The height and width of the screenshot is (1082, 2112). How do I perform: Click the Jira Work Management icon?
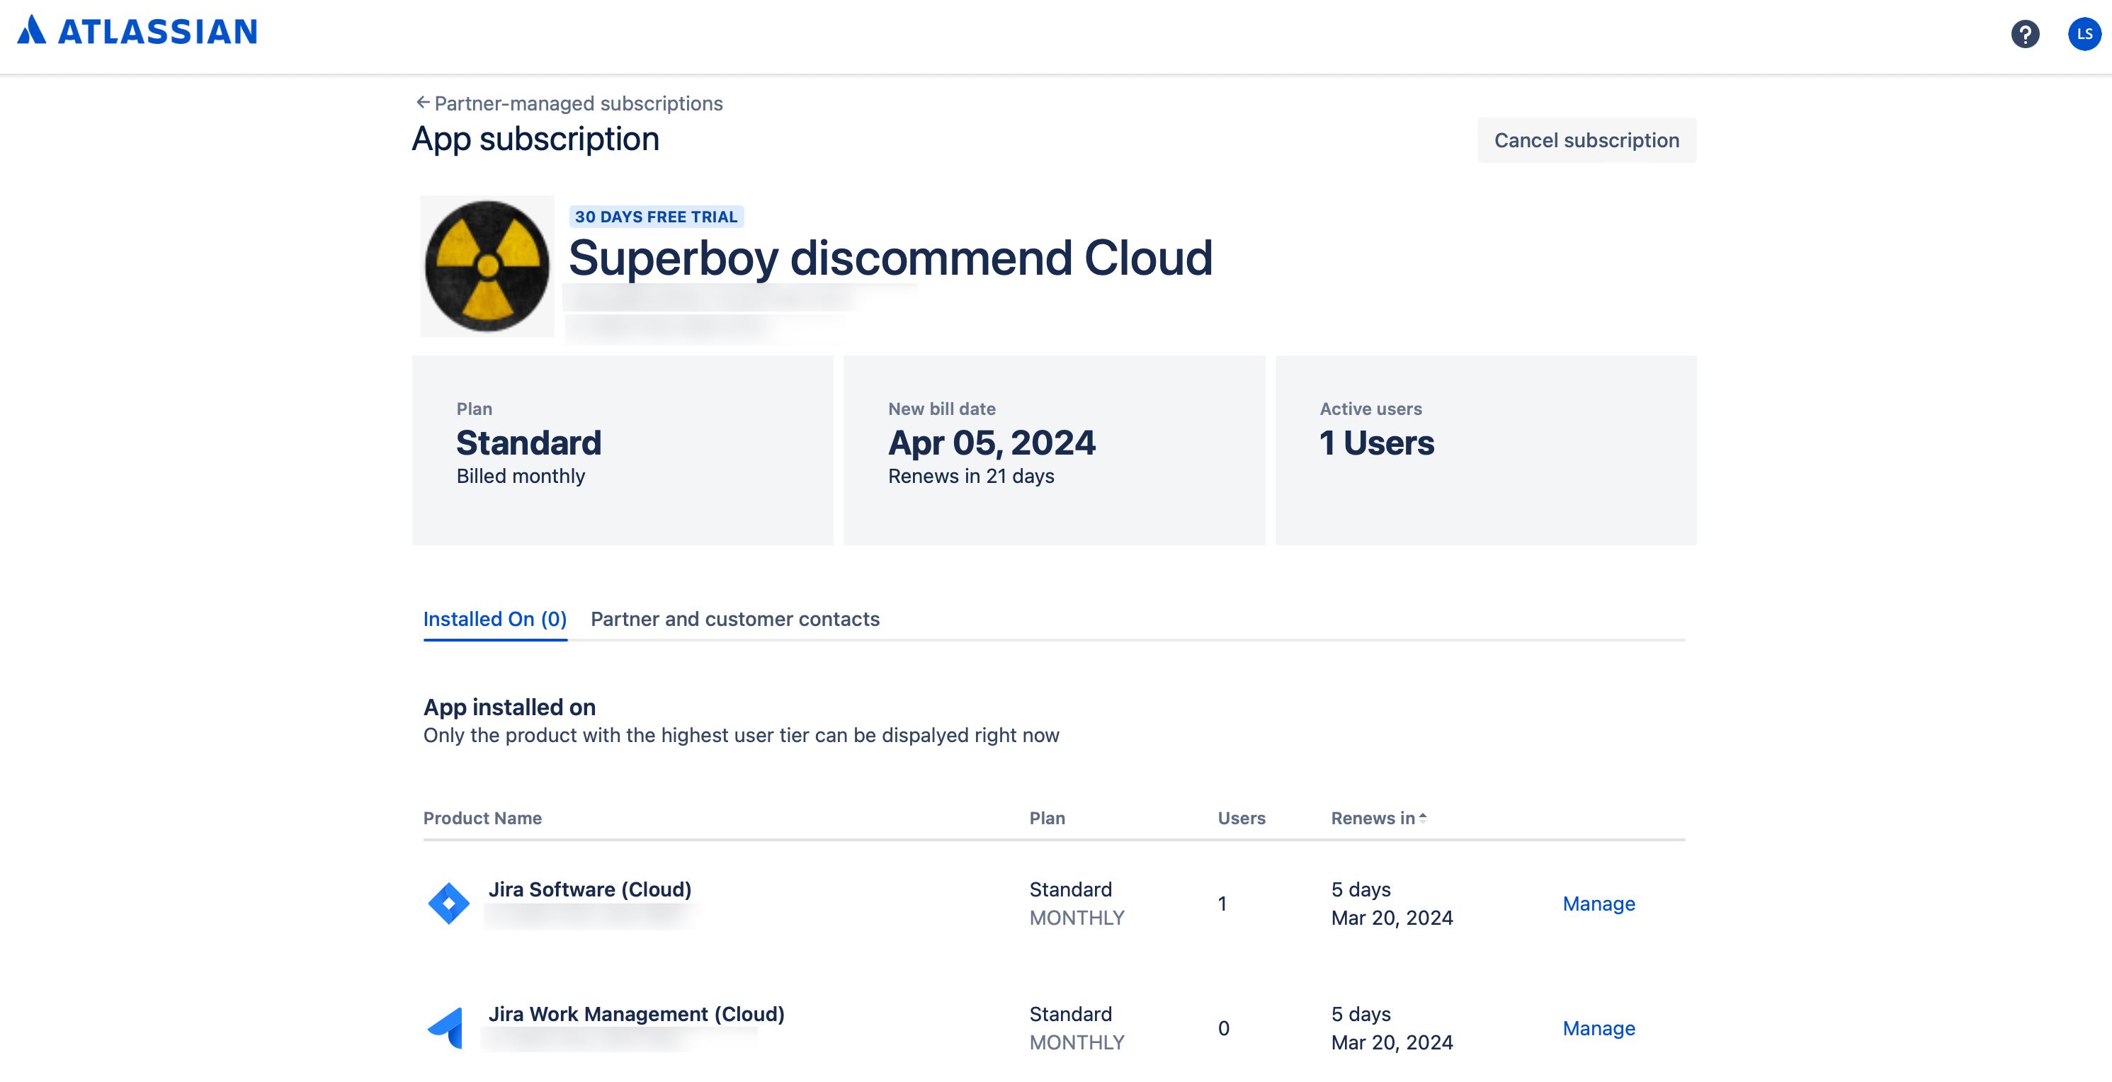[x=447, y=1028]
